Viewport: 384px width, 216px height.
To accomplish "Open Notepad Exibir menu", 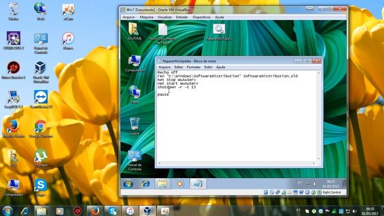I will tap(208, 67).
